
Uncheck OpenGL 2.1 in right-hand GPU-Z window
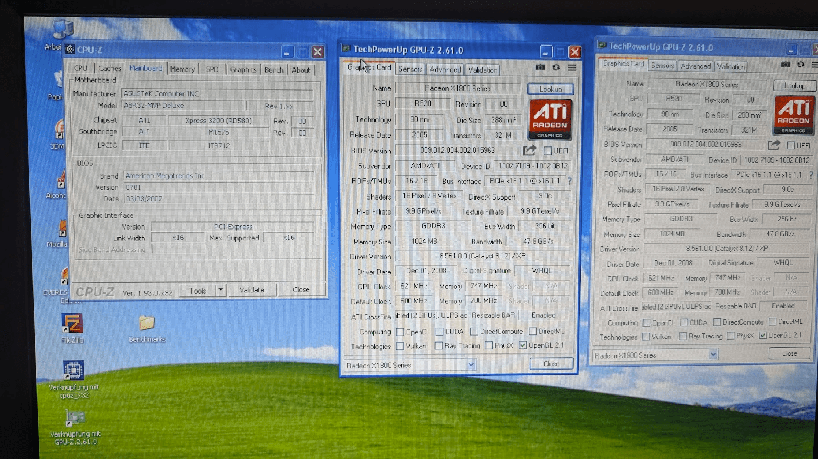[763, 336]
